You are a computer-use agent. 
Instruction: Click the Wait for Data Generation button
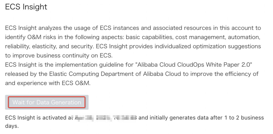point(47,102)
